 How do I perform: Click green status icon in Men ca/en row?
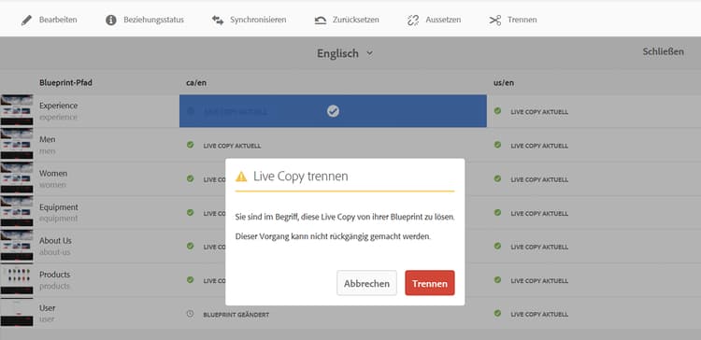pyautogui.click(x=190, y=145)
